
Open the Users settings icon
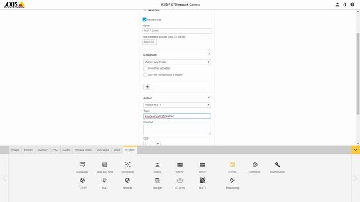coord(157,164)
